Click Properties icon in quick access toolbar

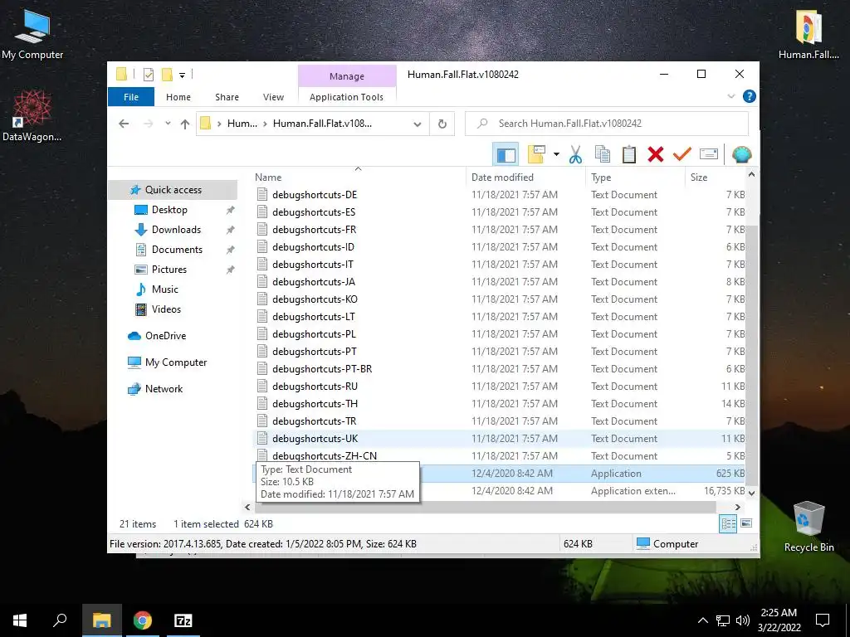148,75
